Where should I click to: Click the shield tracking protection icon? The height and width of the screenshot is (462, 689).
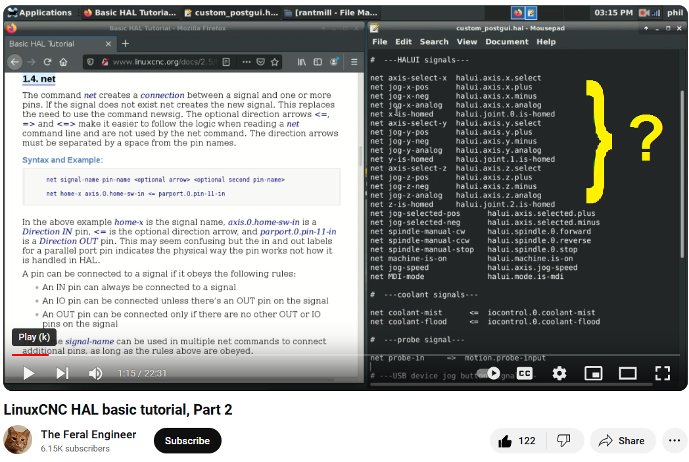(91, 62)
